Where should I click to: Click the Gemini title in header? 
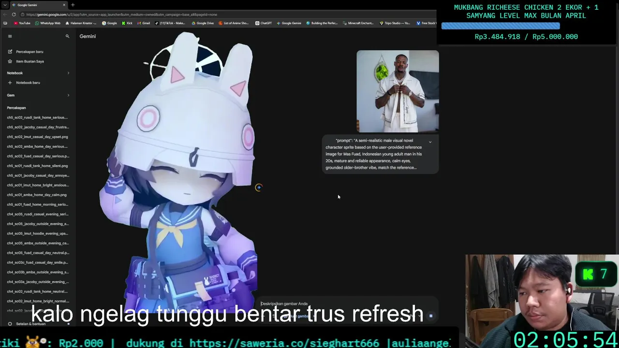click(x=88, y=36)
